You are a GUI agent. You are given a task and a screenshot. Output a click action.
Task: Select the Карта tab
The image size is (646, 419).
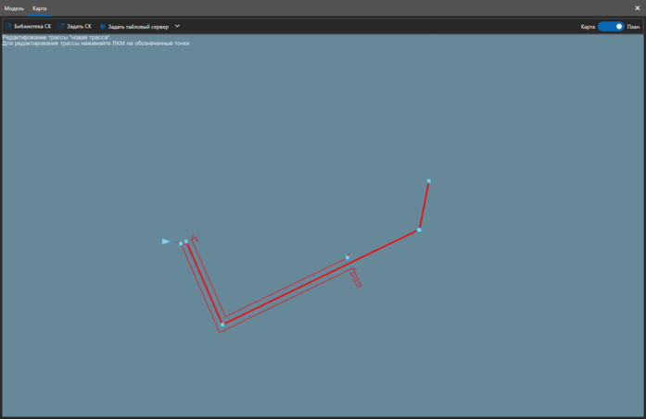point(39,8)
